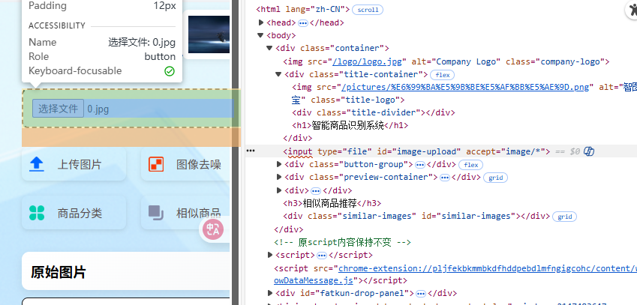Click the three-dot gutter beside the input line
This screenshot has height=305, width=637.
tap(251, 151)
